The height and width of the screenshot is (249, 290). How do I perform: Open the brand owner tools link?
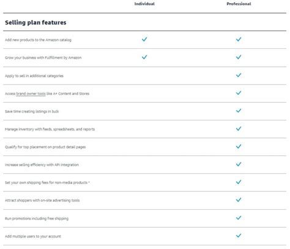[31, 94]
